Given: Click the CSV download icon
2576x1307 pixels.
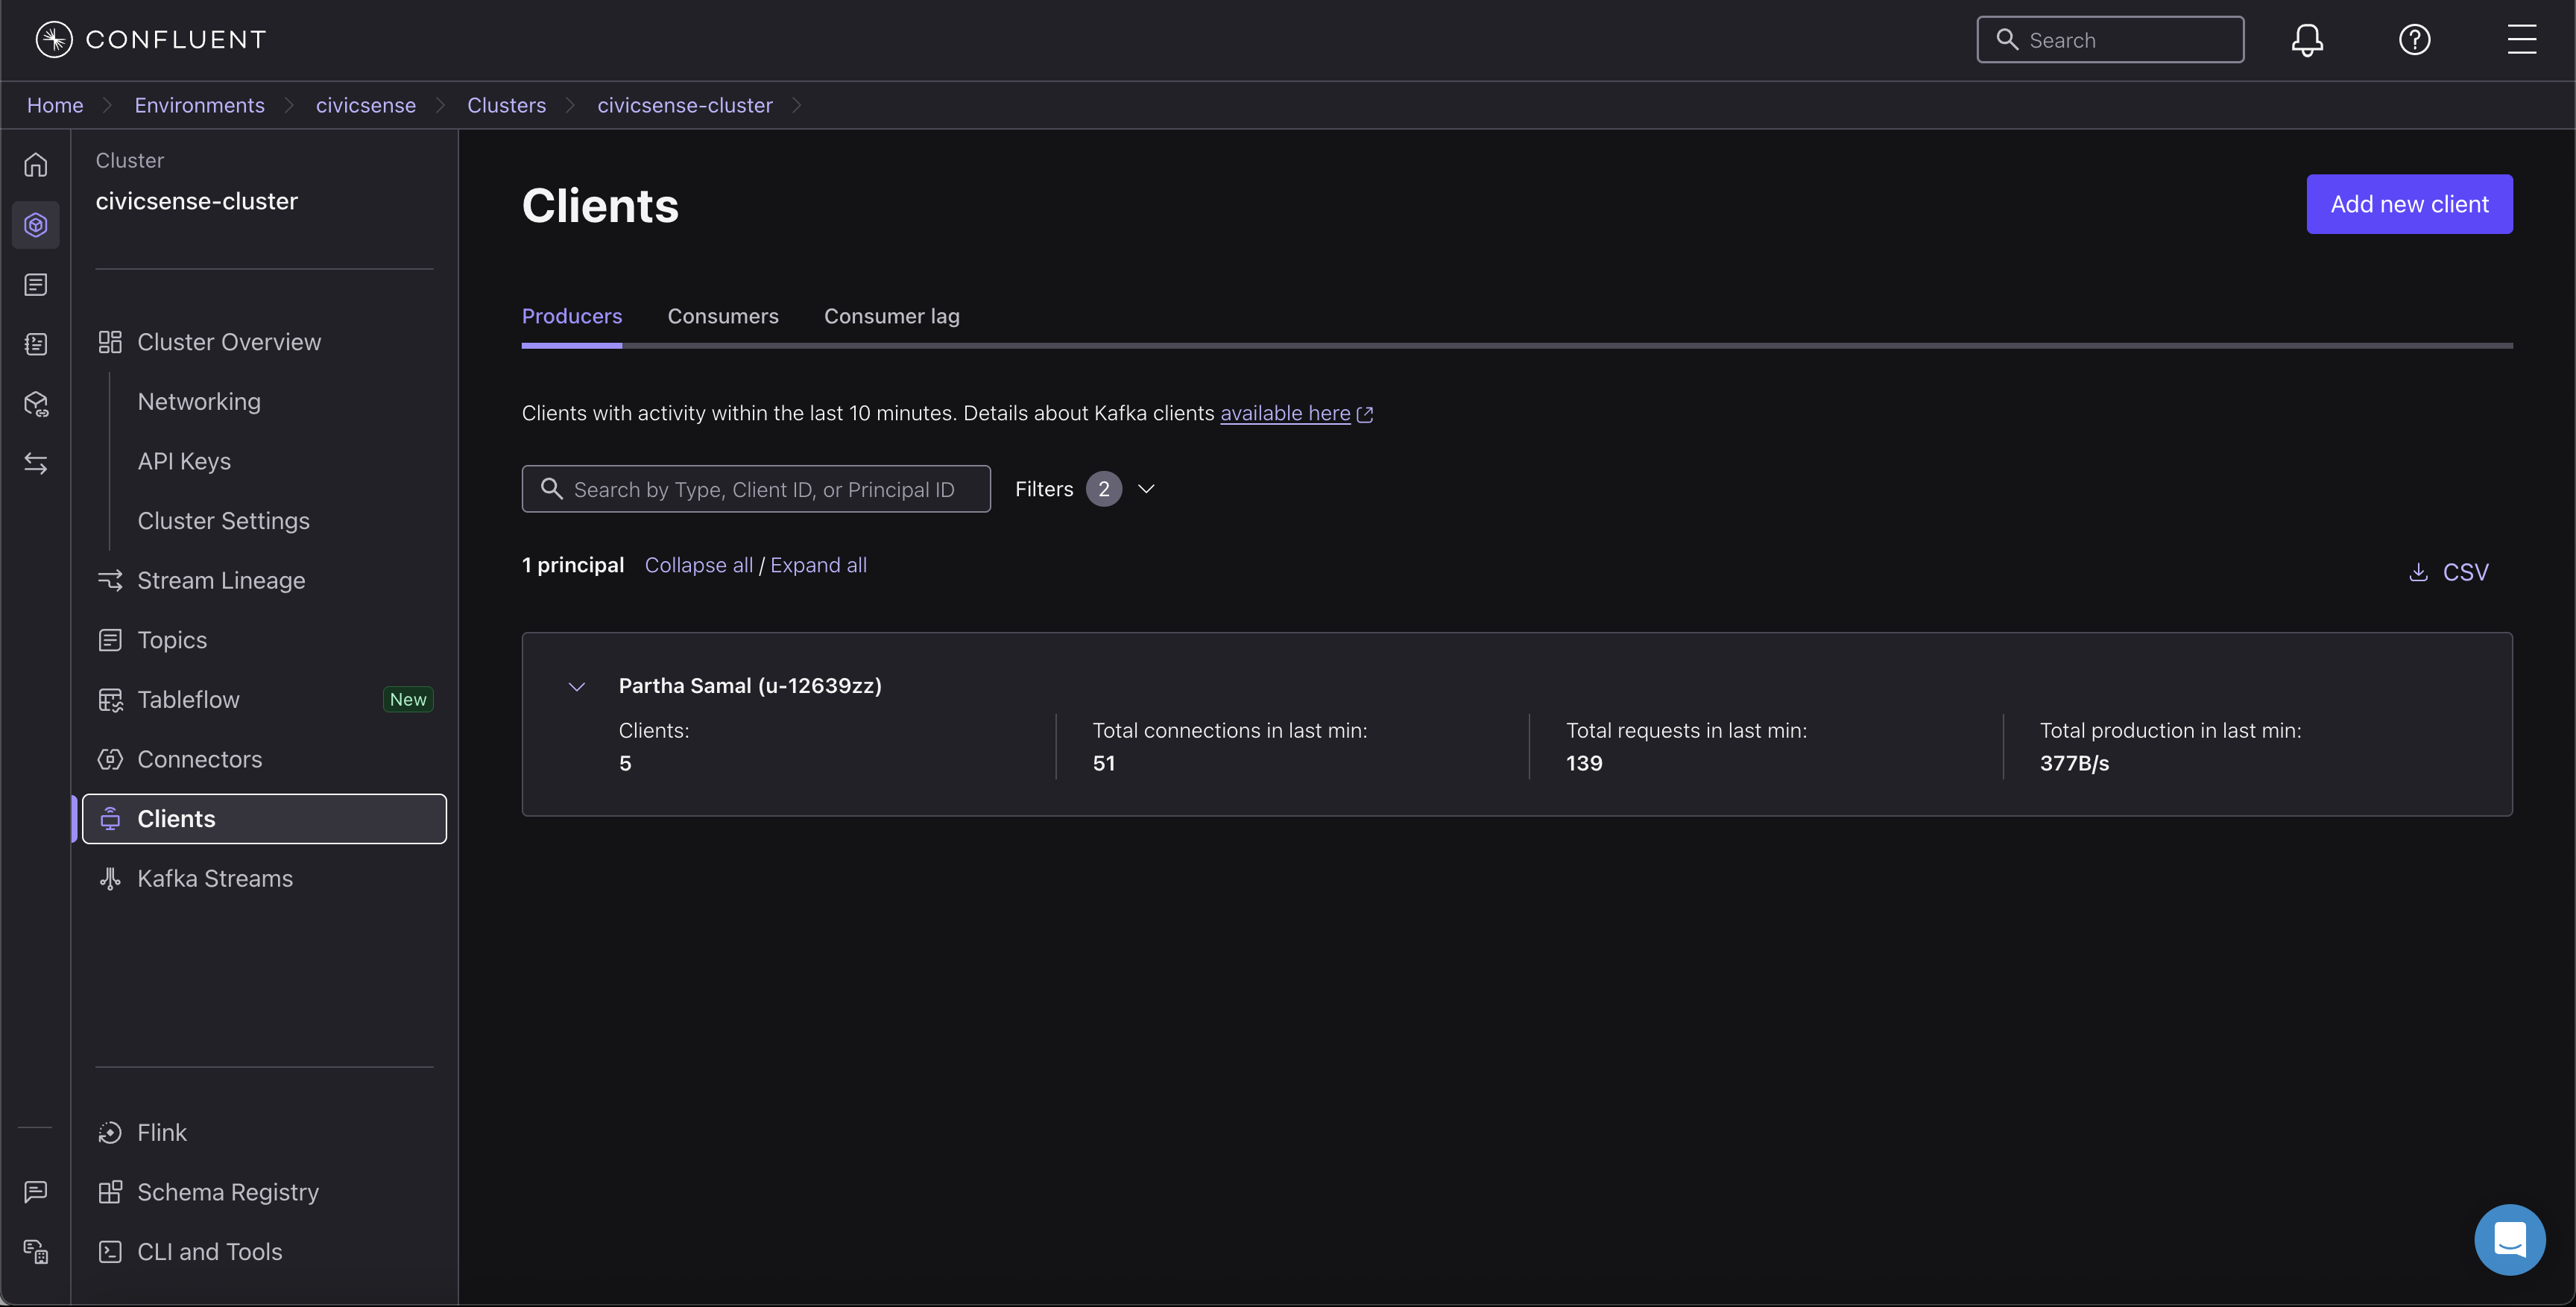Looking at the screenshot, I should coord(2418,572).
